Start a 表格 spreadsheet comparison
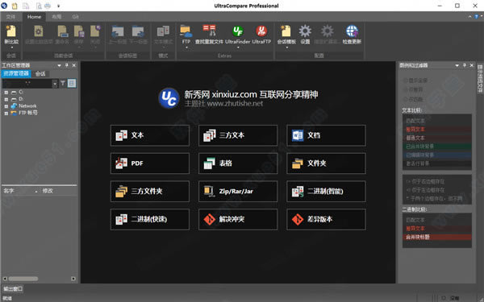The image size is (484, 302). tap(238, 163)
